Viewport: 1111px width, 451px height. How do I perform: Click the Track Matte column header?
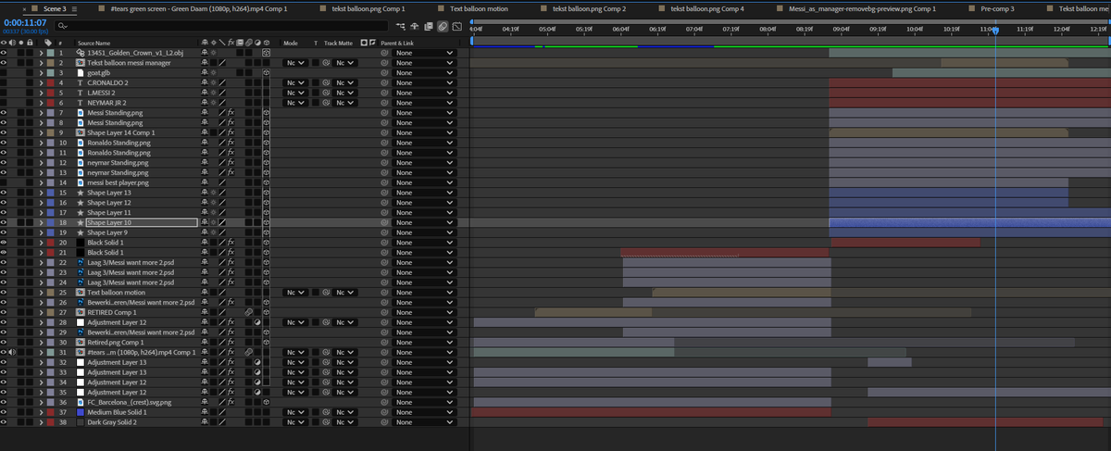[338, 43]
